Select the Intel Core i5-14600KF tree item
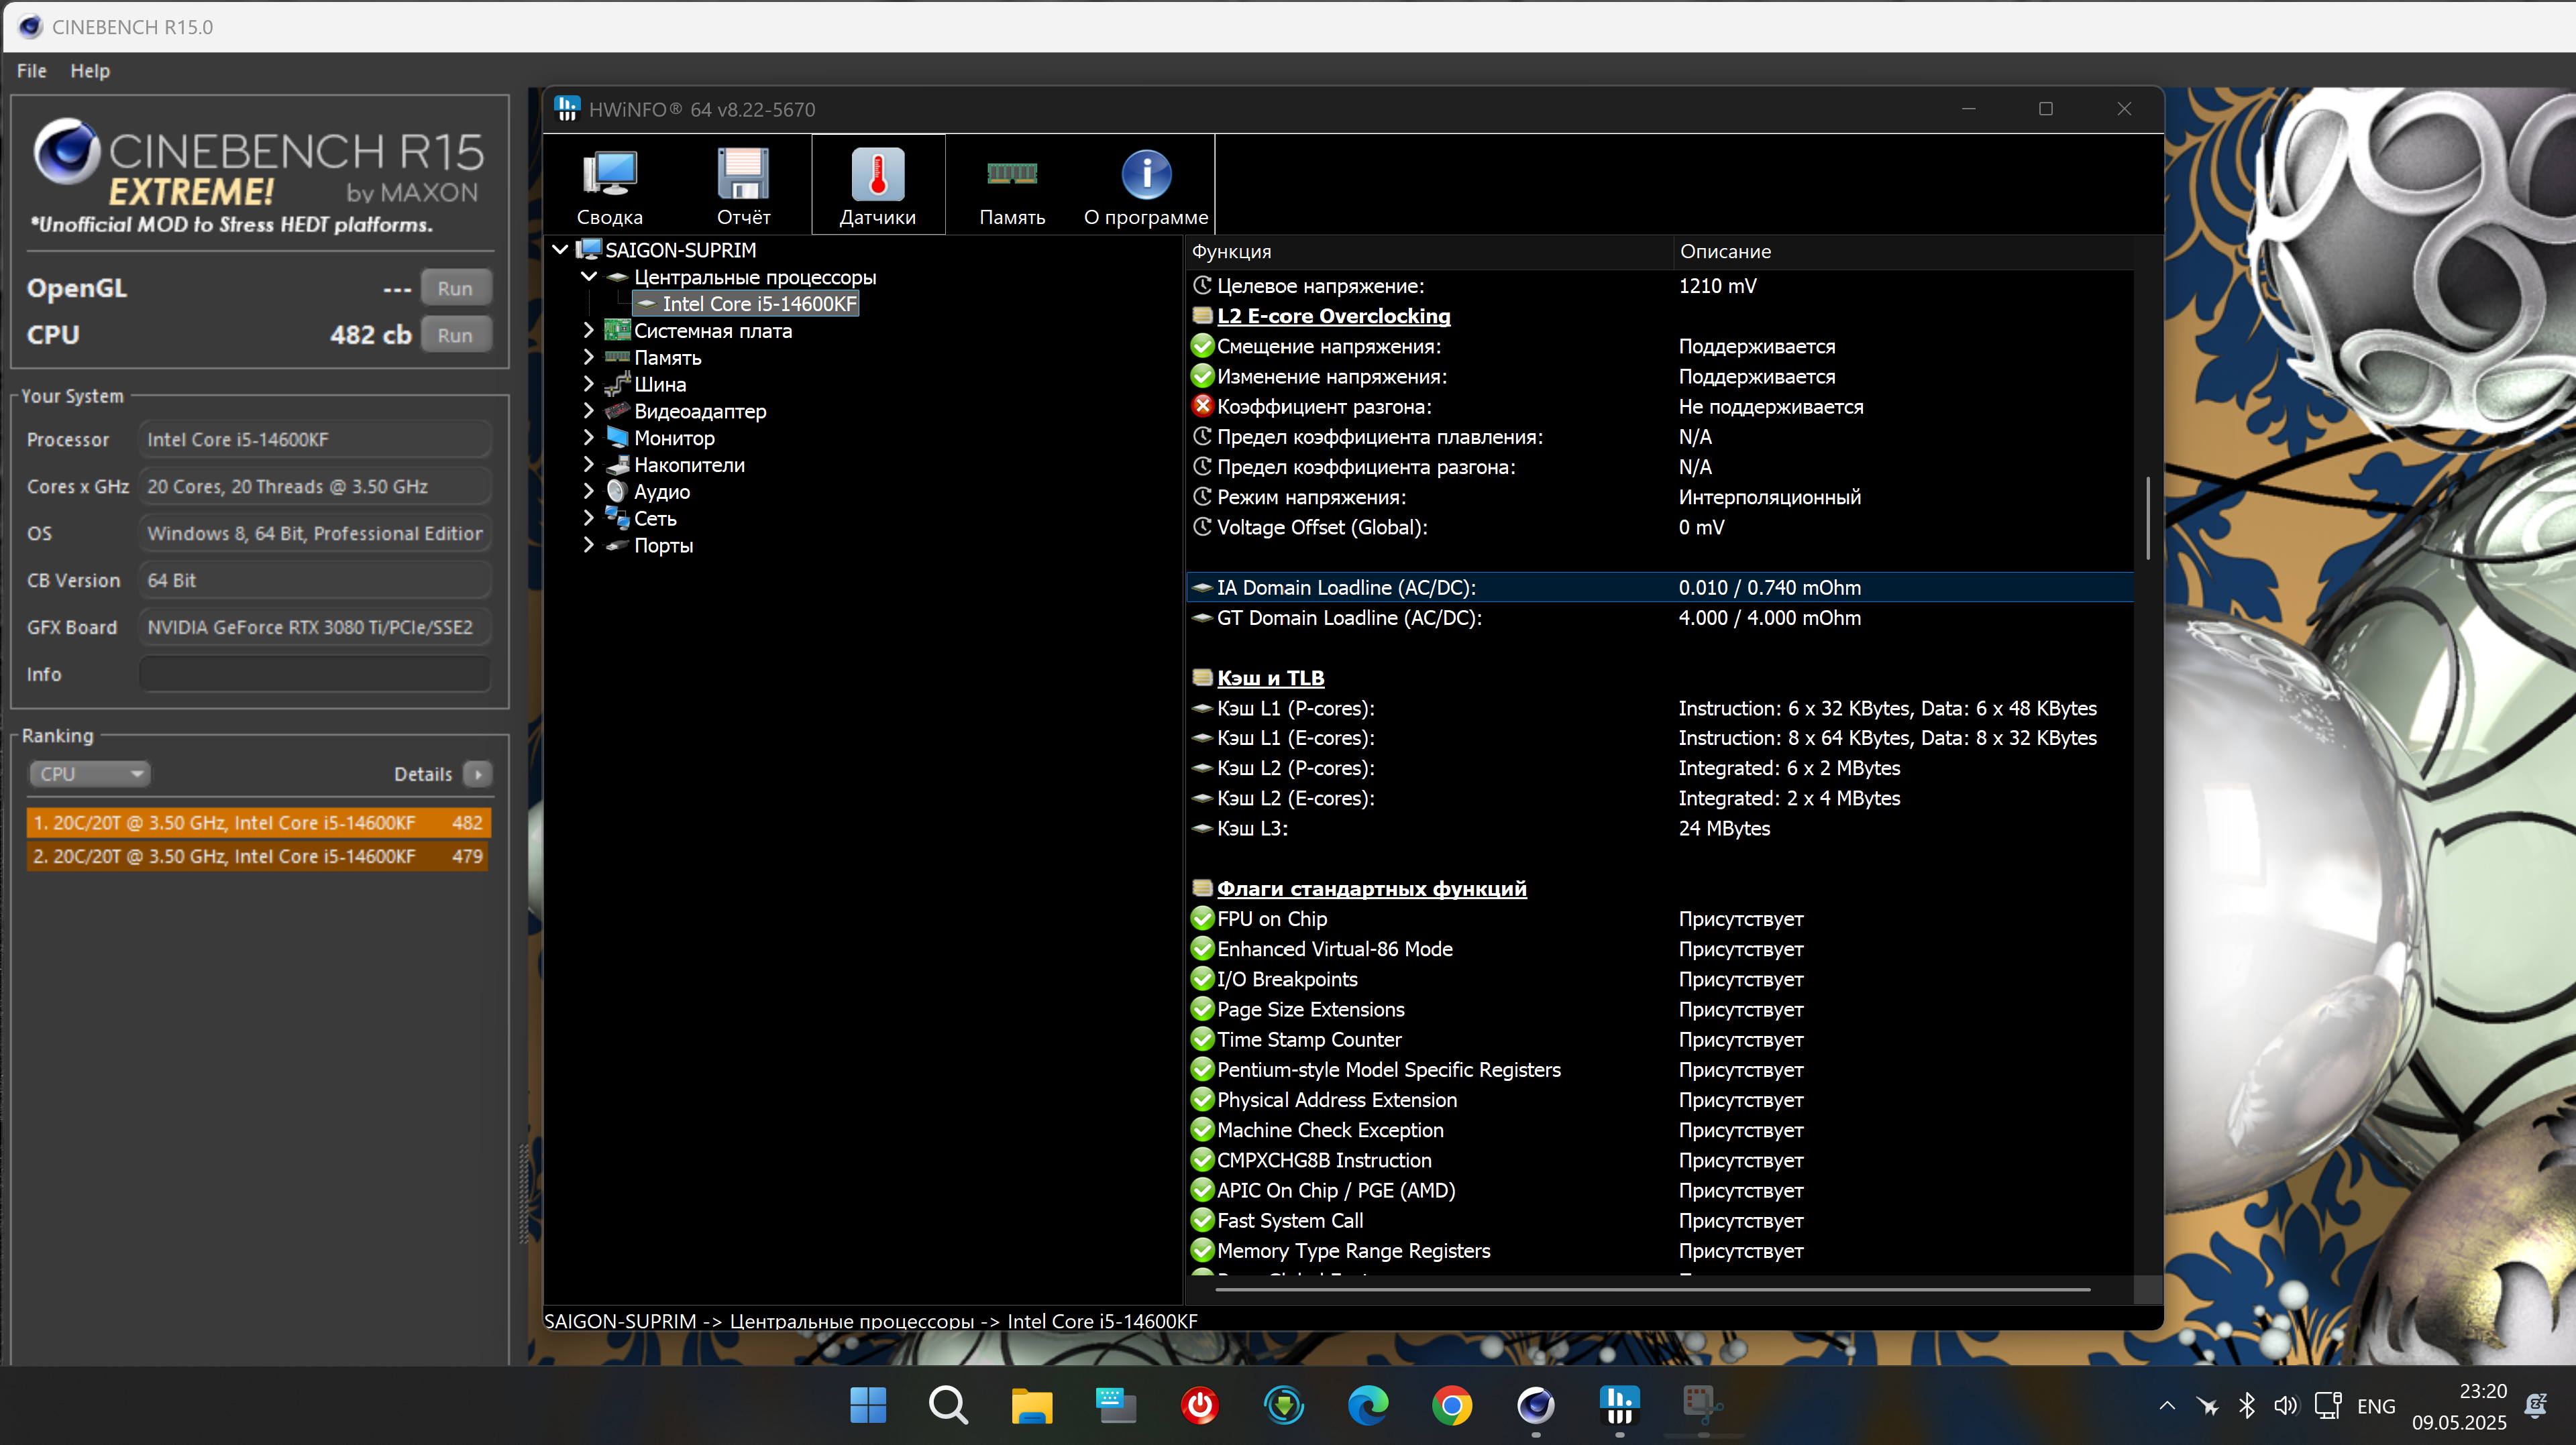Image resolution: width=2576 pixels, height=1445 pixels. pyautogui.click(x=758, y=304)
